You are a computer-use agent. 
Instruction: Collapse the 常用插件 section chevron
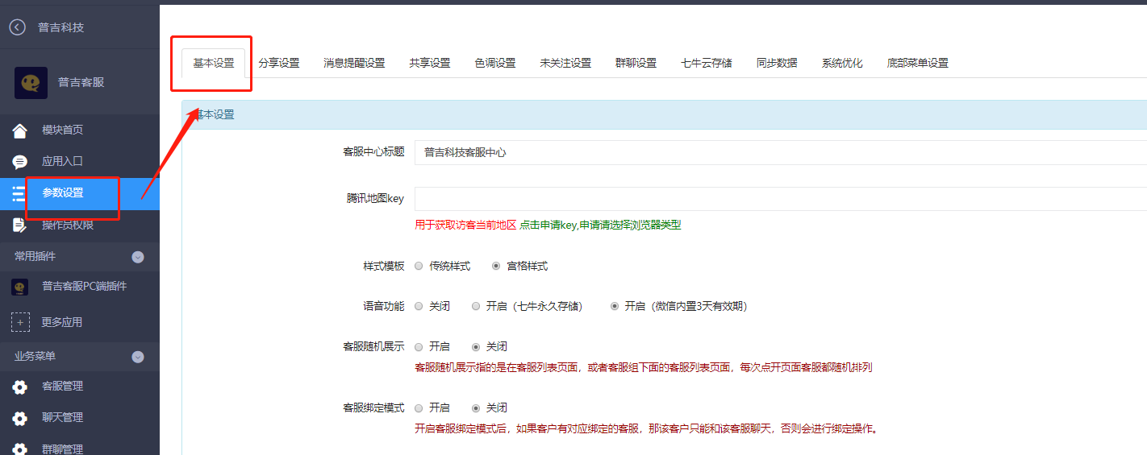pos(138,257)
